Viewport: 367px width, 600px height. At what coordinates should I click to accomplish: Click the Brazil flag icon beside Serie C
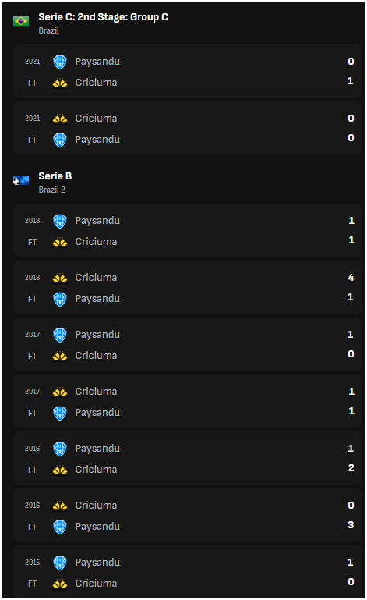21,21
